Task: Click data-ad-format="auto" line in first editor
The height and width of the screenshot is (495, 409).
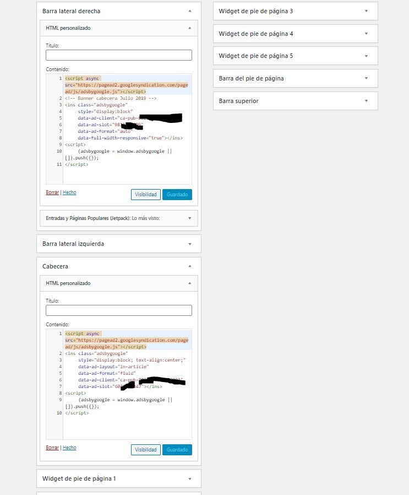Action: (x=105, y=131)
